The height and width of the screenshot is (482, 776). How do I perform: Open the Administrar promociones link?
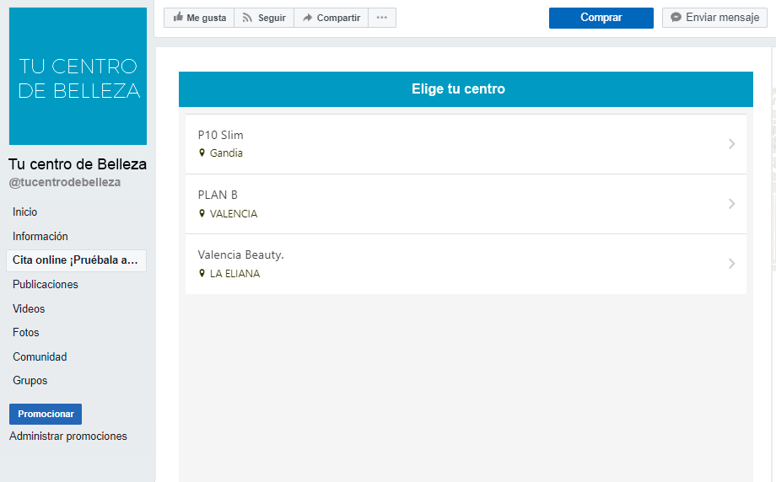(x=68, y=436)
